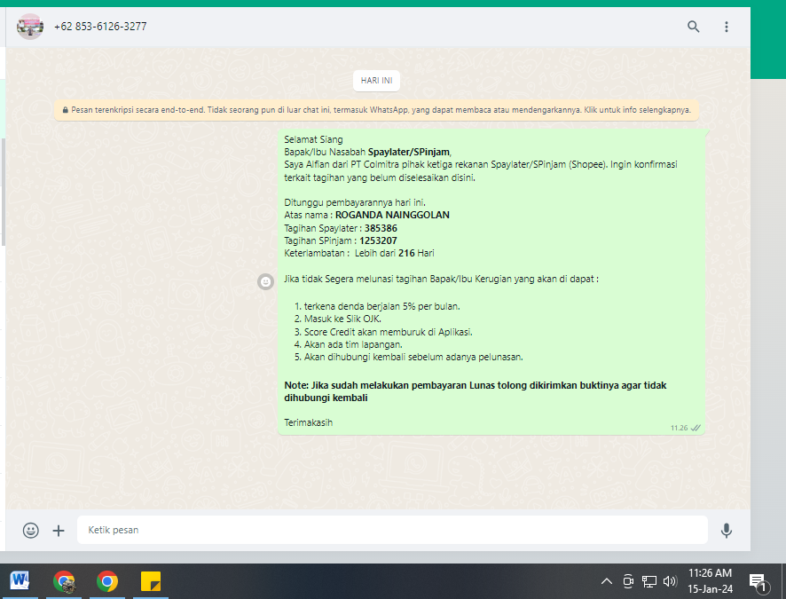
Task: Open the end-to-end encryption info notice
Action: [376, 110]
